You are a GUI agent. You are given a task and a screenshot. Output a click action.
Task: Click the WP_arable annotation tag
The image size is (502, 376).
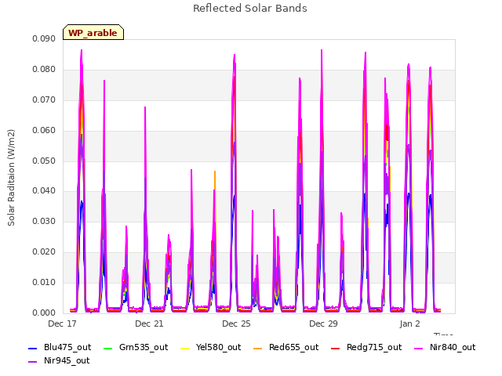(93, 32)
